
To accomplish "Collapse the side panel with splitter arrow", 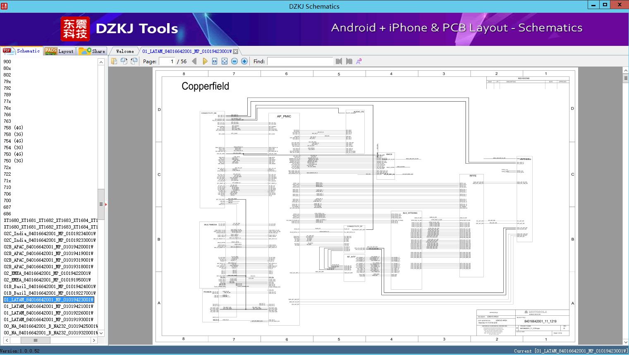I will click(106, 204).
